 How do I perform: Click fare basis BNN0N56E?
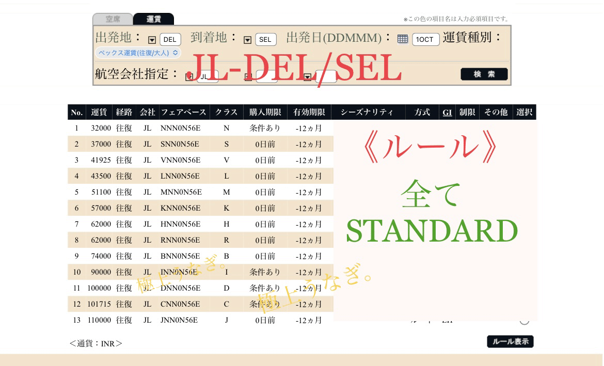(x=180, y=256)
